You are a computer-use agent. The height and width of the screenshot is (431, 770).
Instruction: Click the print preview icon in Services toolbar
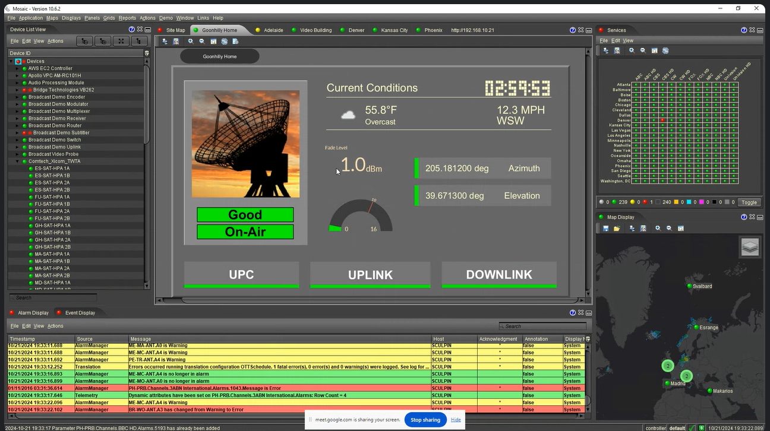pos(617,51)
